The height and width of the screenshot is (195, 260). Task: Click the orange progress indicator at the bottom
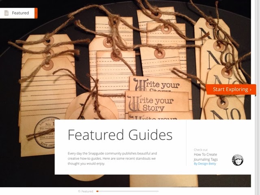coord(97,191)
